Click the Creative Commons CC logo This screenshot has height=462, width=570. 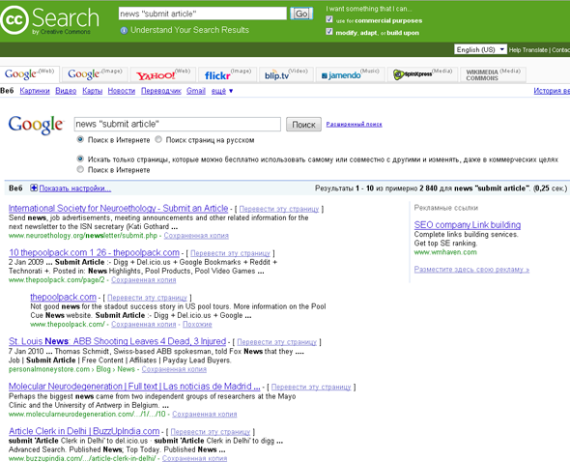14,19
